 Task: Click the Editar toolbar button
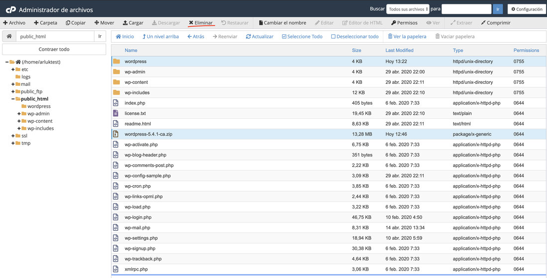coord(324,23)
